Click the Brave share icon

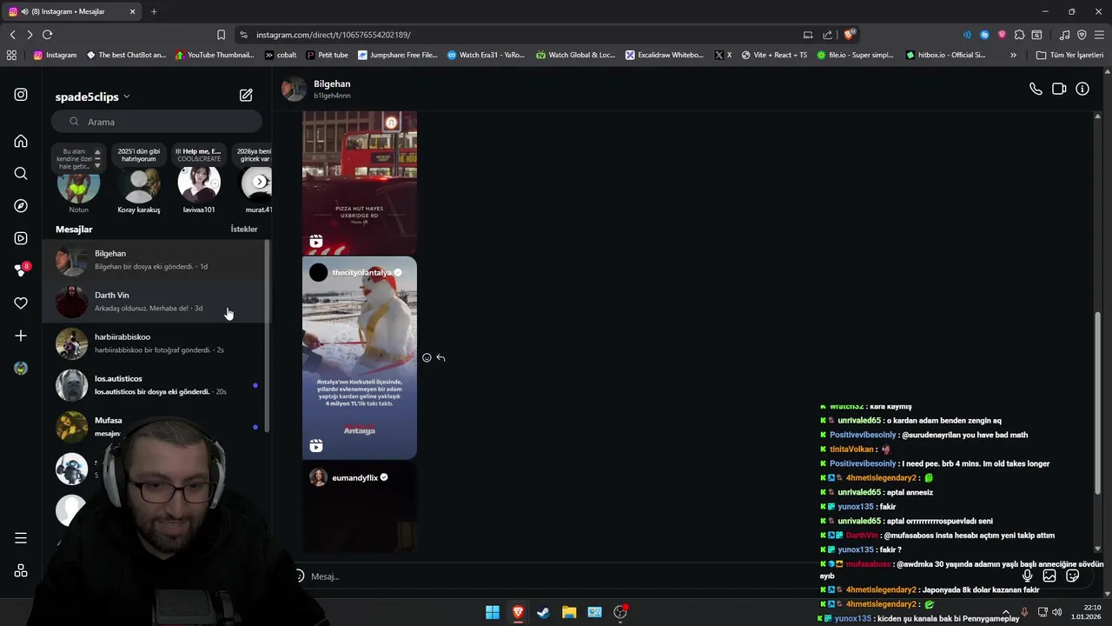pos(827,35)
